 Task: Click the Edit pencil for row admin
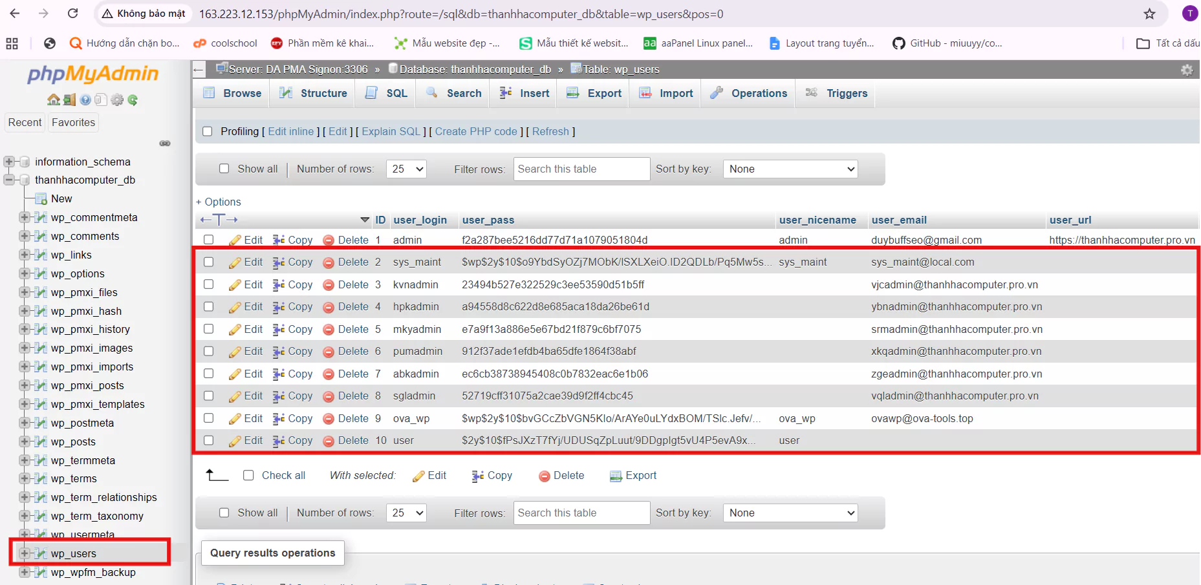[x=235, y=240]
